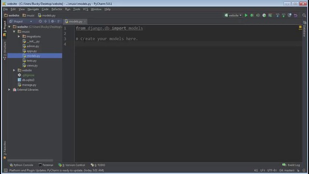
Task: Click the yellow inspection indicator
Action: (300, 27)
